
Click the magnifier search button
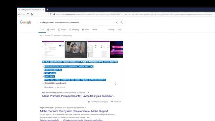coord(122,23)
